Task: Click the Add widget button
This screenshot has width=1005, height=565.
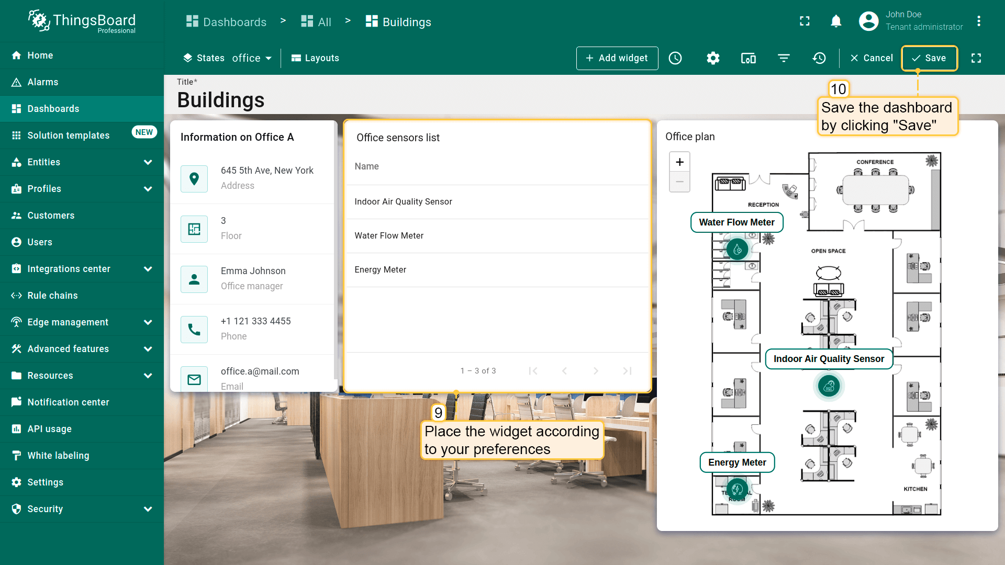Action: [617, 58]
